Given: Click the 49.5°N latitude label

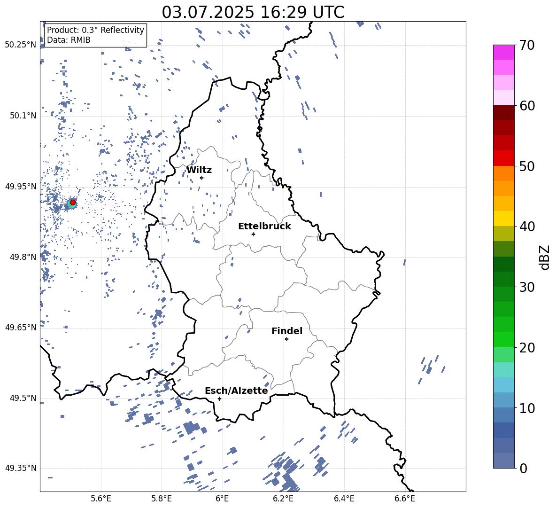Looking at the screenshot, I should (x=23, y=398).
